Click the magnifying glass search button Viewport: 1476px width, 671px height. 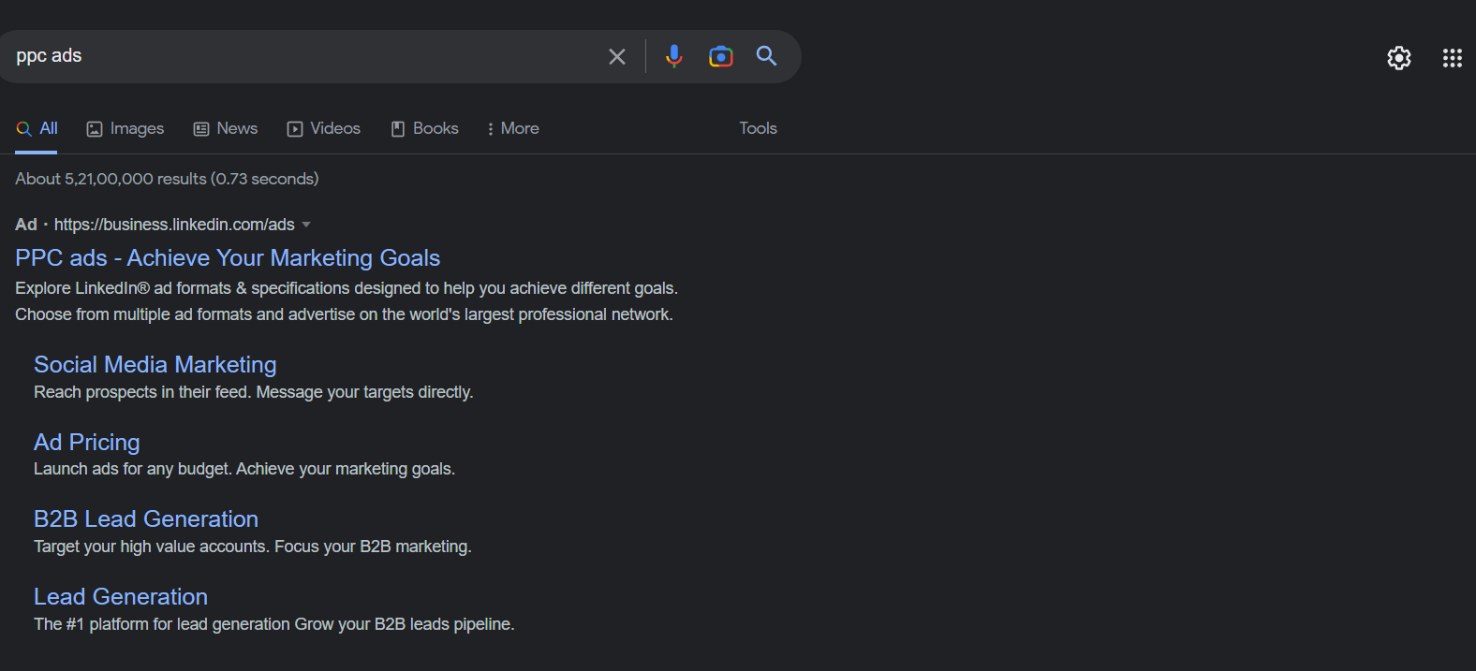[x=766, y=56]
